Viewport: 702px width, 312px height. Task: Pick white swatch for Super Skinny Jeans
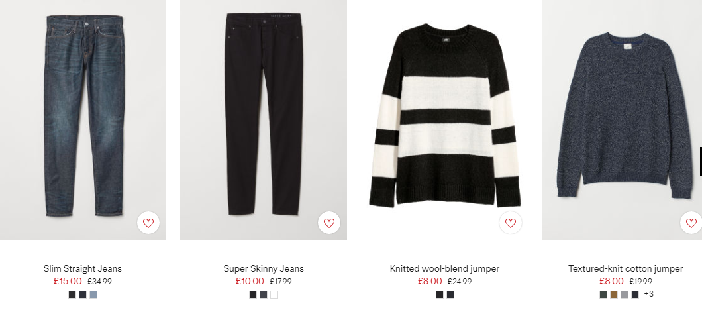coord(274,295)
